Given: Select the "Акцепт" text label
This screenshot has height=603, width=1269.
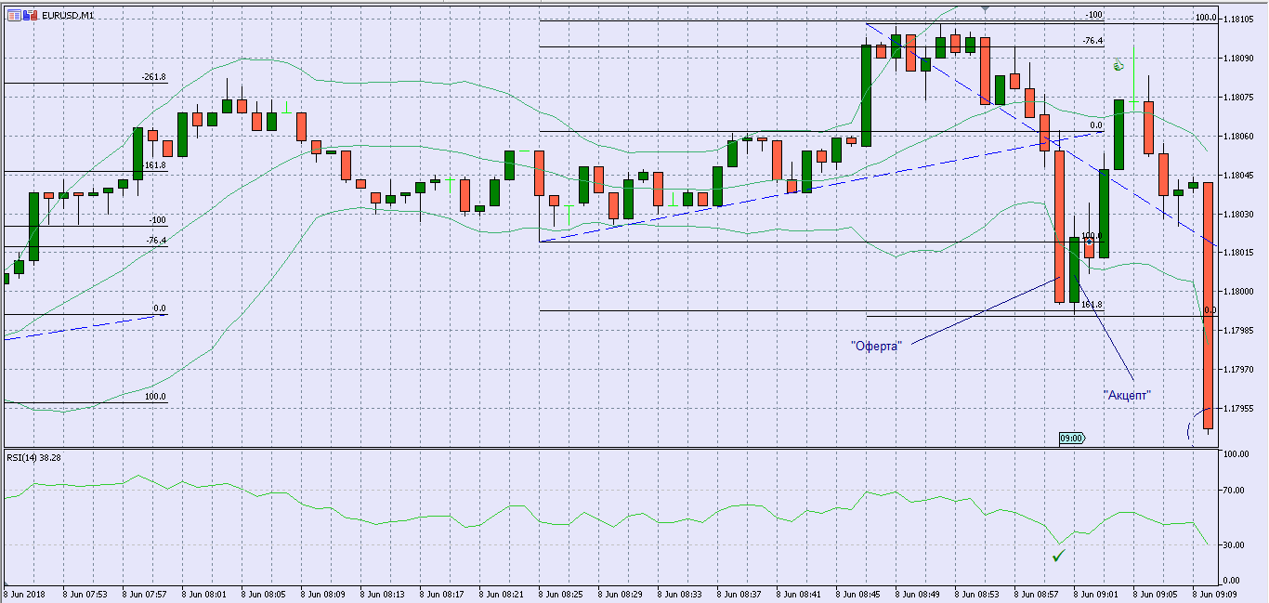Looking at the screenshot, I should pyautogui.click(x=1127, y=395).
